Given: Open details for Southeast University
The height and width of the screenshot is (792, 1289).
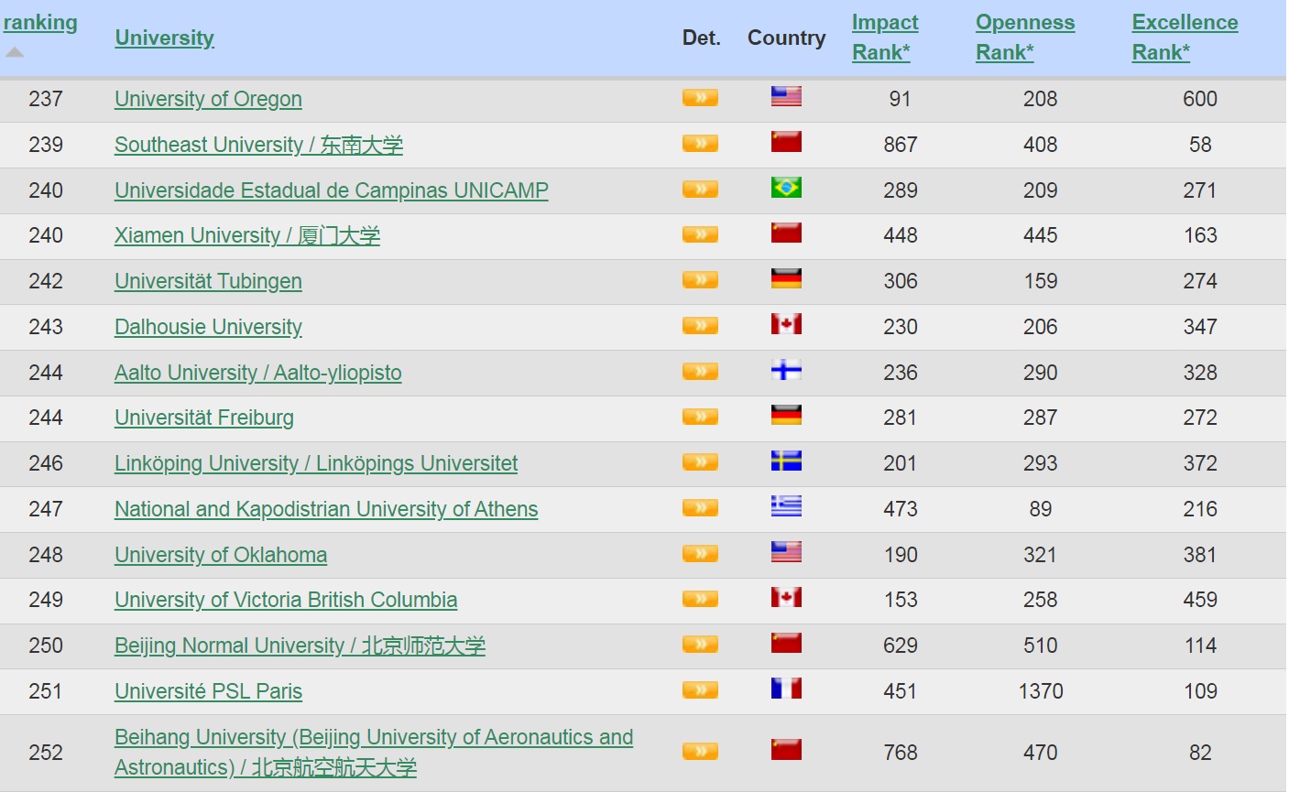Looking at the screenshot, I should pos(700,143).
